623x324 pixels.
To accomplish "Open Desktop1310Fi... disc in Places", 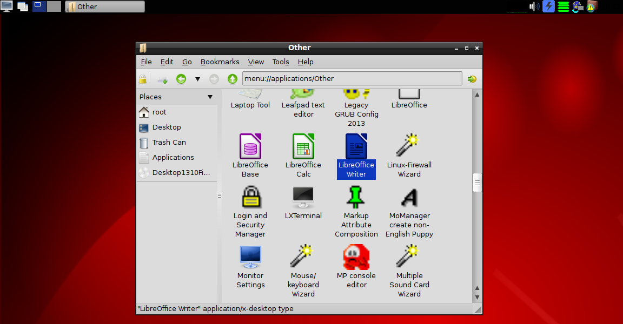I will [177, 172].
